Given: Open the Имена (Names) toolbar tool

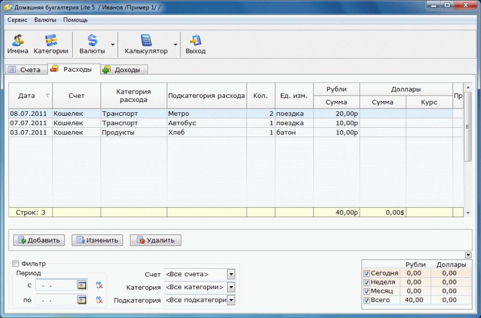Looking at the screenshot, I should (x=17, y=43).
